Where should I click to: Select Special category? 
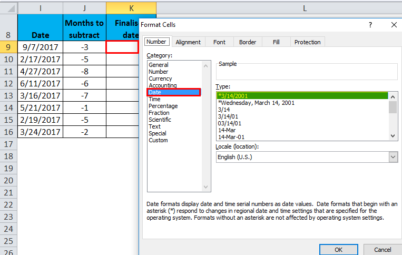point(158,133)
